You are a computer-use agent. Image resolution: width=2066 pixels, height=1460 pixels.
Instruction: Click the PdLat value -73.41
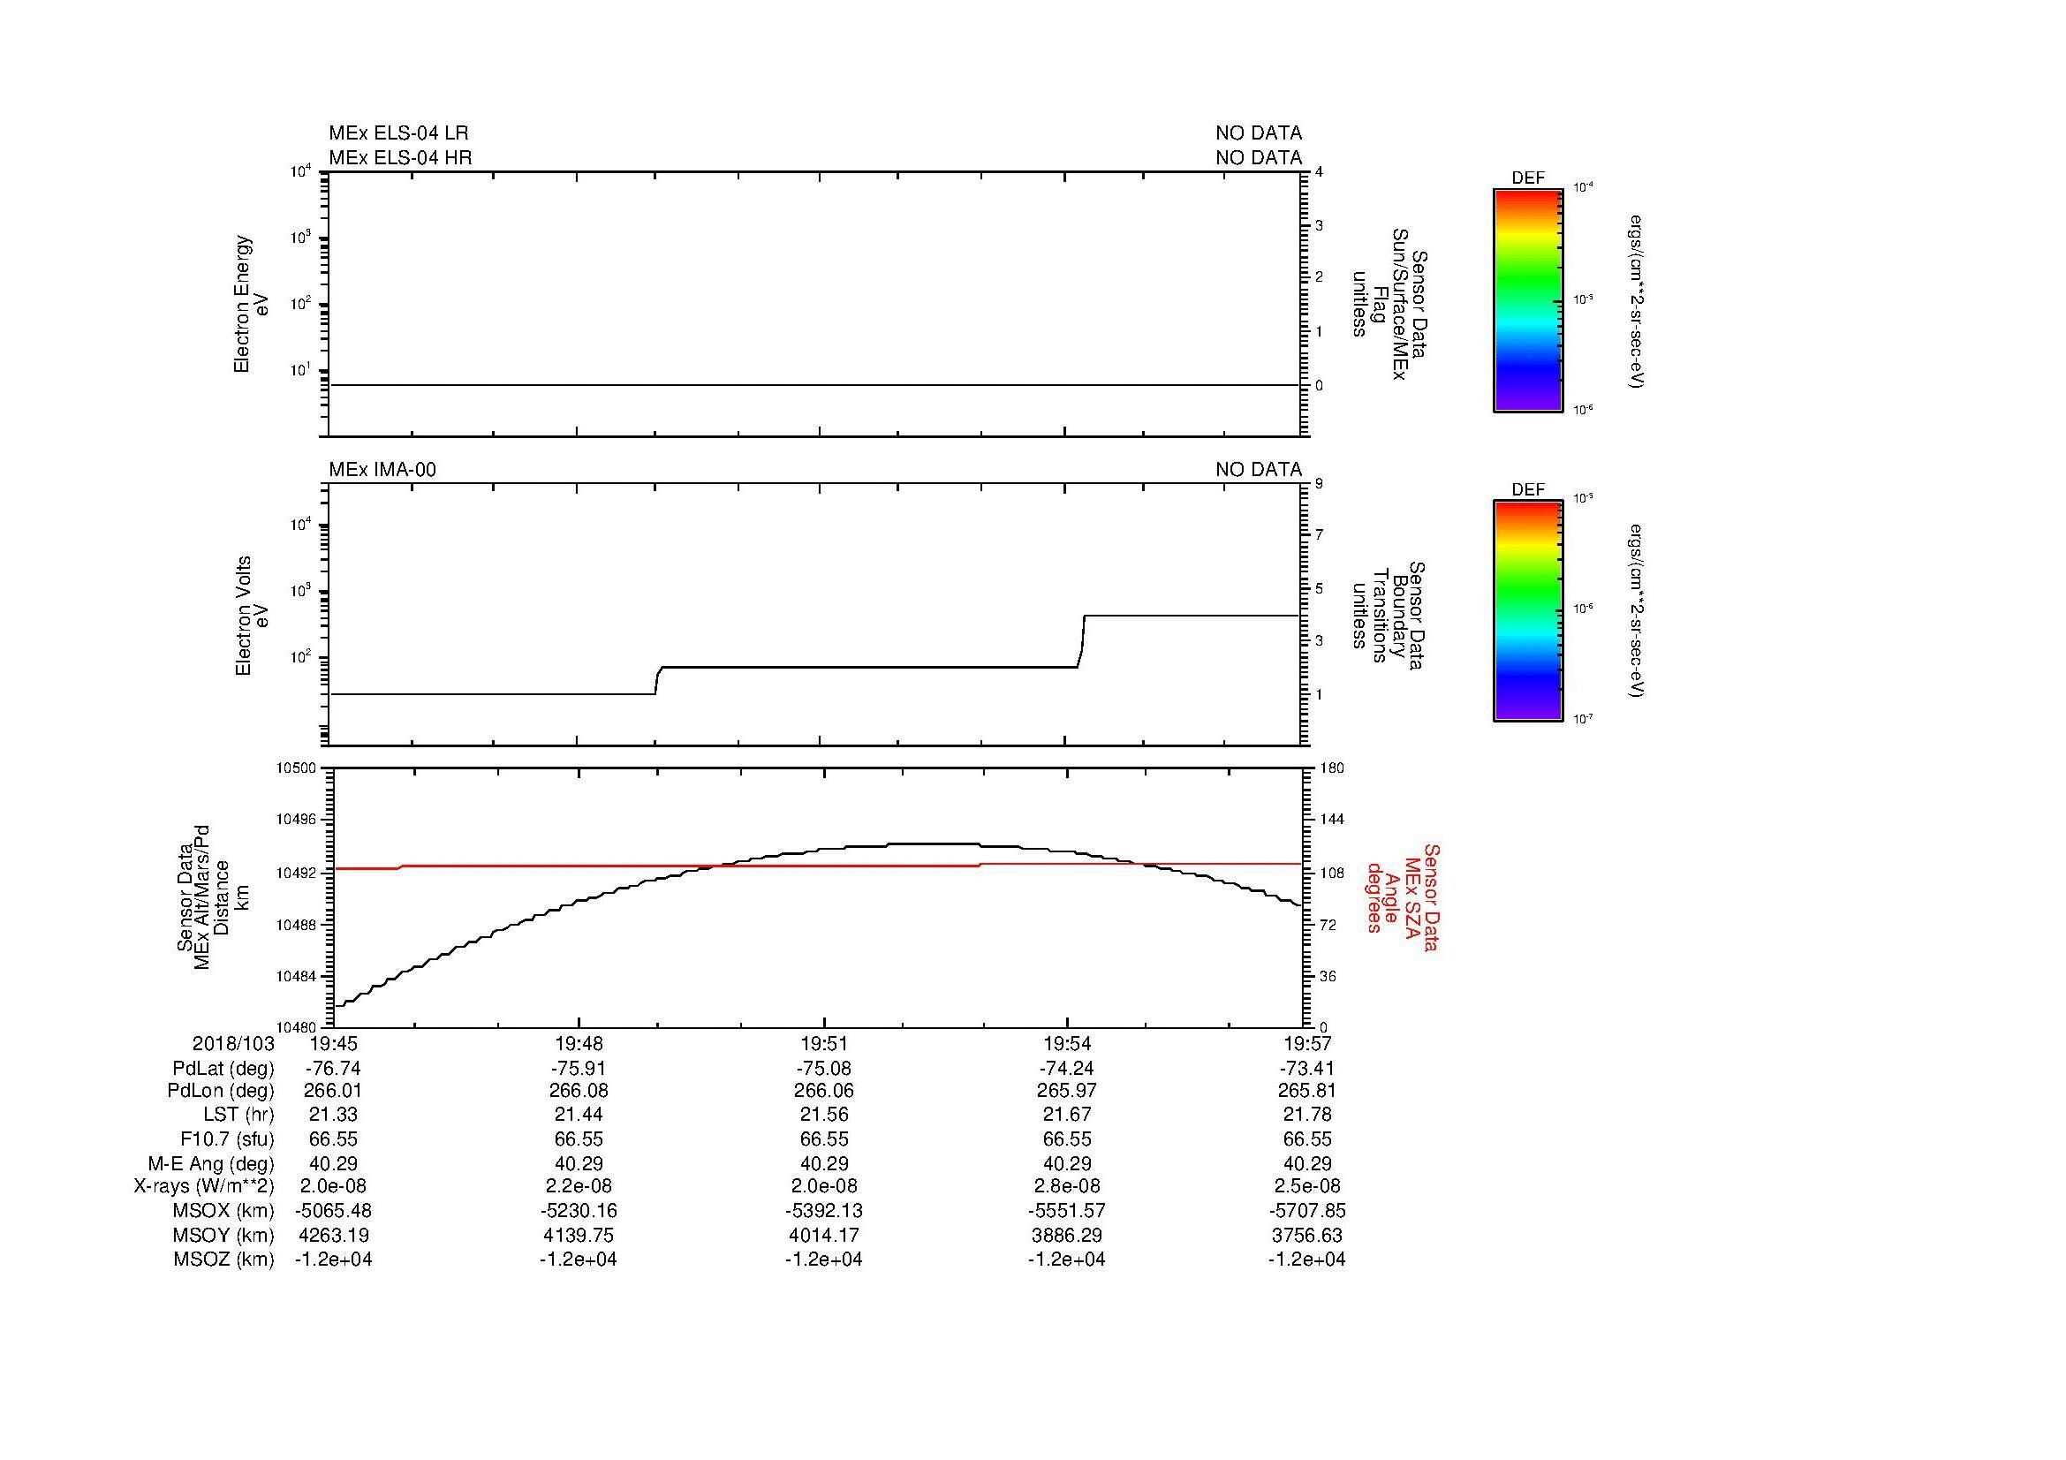(1306, 1069)
